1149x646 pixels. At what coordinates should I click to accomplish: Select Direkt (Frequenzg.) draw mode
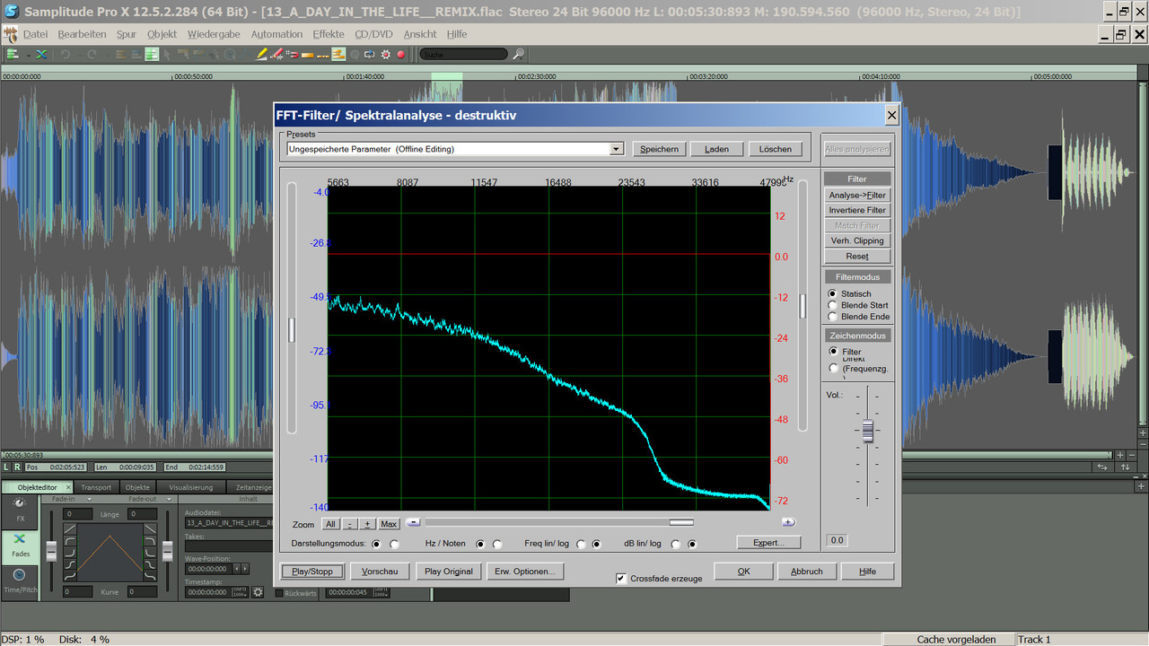834,368
